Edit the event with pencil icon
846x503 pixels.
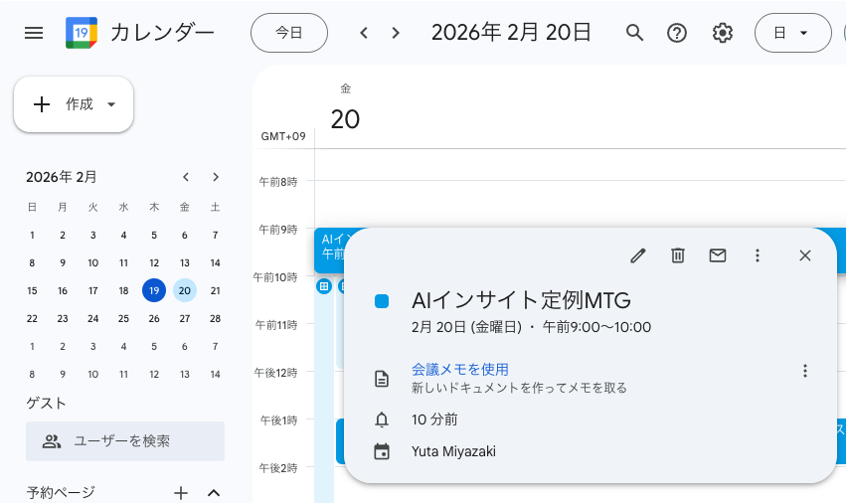pyautogui.click(x=638, y=255)
